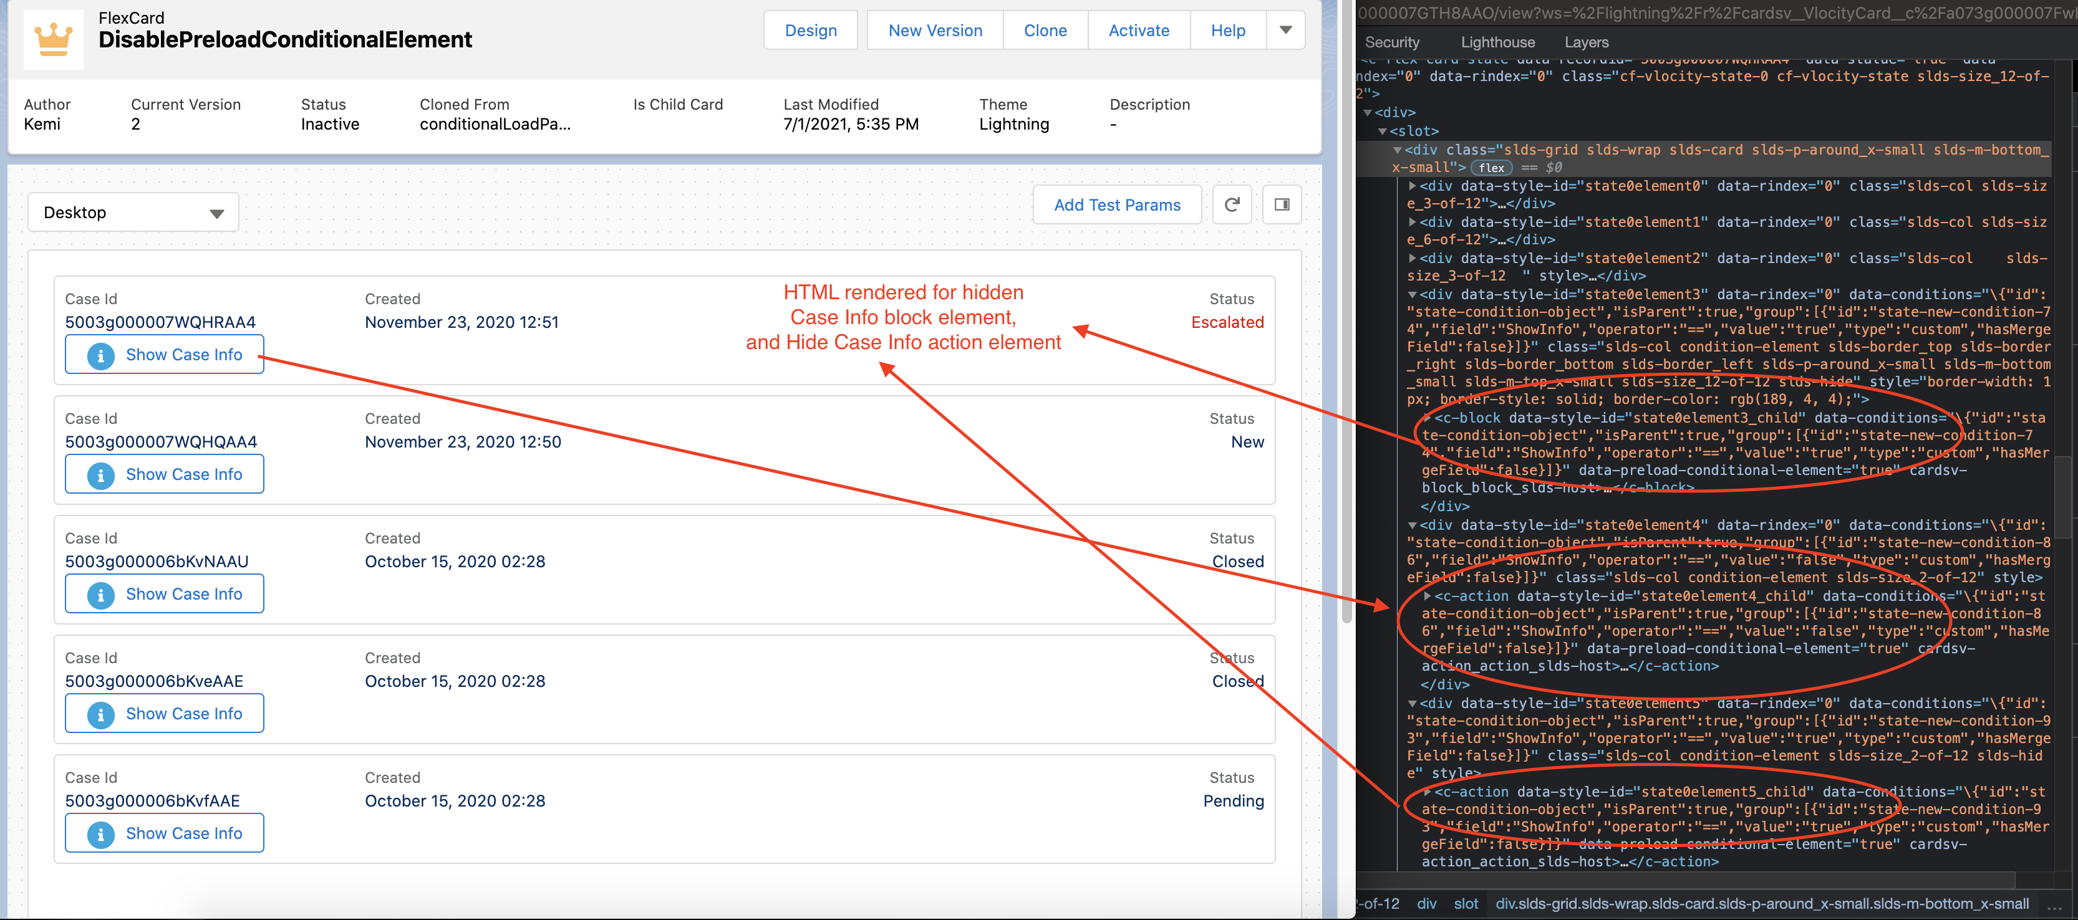Refresh the card preview
The image size is (2078, 920).
coord(1232,204)
